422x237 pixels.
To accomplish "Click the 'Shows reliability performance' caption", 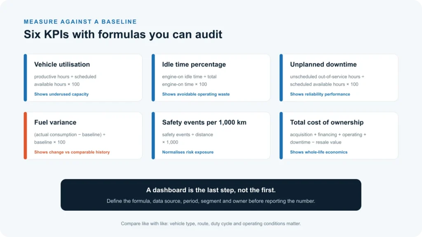I will (x=320, y=94).
